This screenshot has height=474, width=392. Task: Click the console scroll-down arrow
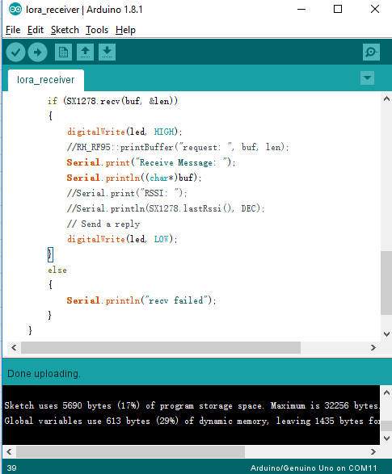pyautogui.click(x=386, y=438)
